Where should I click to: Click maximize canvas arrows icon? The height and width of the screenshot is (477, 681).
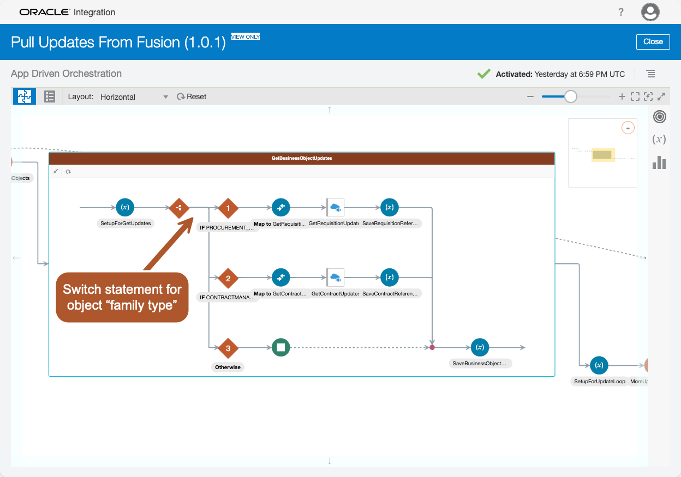(x=661, y=96)
